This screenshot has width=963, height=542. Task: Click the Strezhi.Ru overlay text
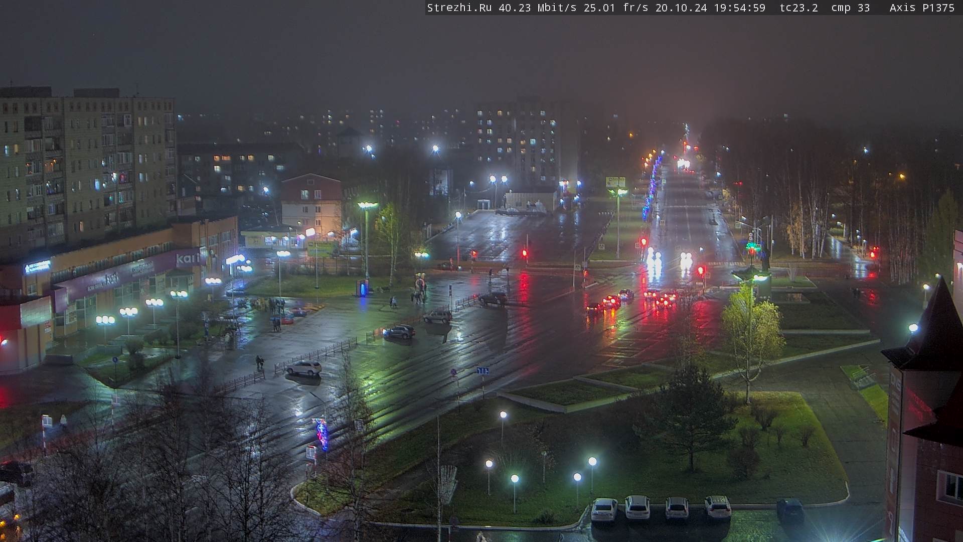(459, 8)
